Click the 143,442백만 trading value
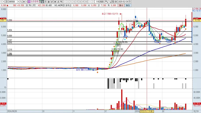 click(59, 5)
